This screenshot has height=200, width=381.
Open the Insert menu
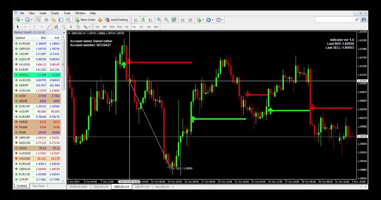(x=43, y=13)
